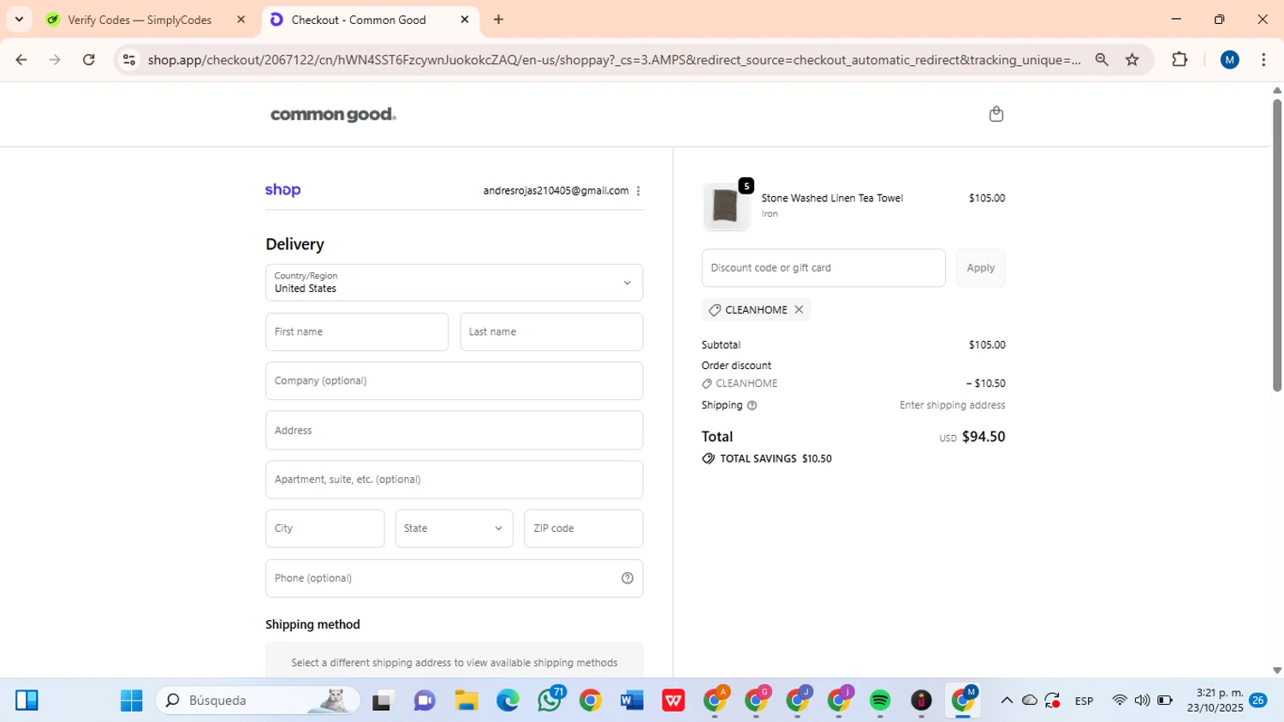Click the page vertical scrollbar
This screenshot has width=1284, height=722.
click(x=1276, y=245)
